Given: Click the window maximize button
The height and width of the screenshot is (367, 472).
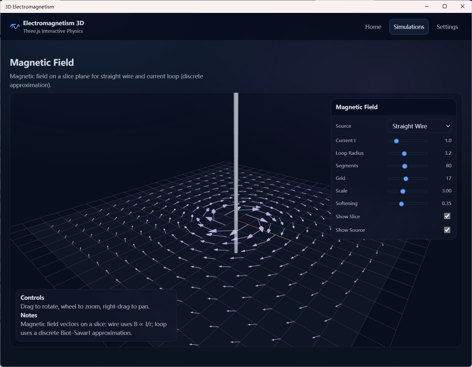Looking at the screenshot, I should pos(444,6).
